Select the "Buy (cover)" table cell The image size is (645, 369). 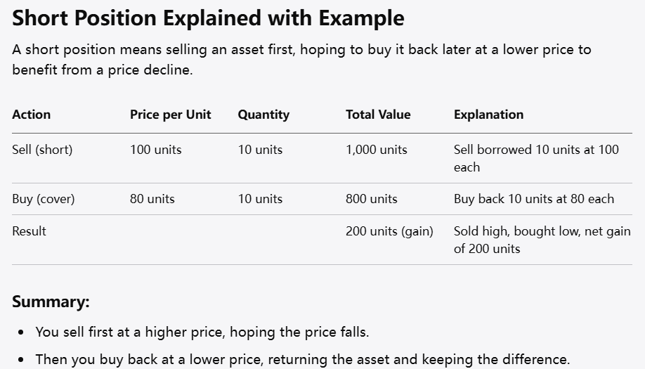pos(44,199)
